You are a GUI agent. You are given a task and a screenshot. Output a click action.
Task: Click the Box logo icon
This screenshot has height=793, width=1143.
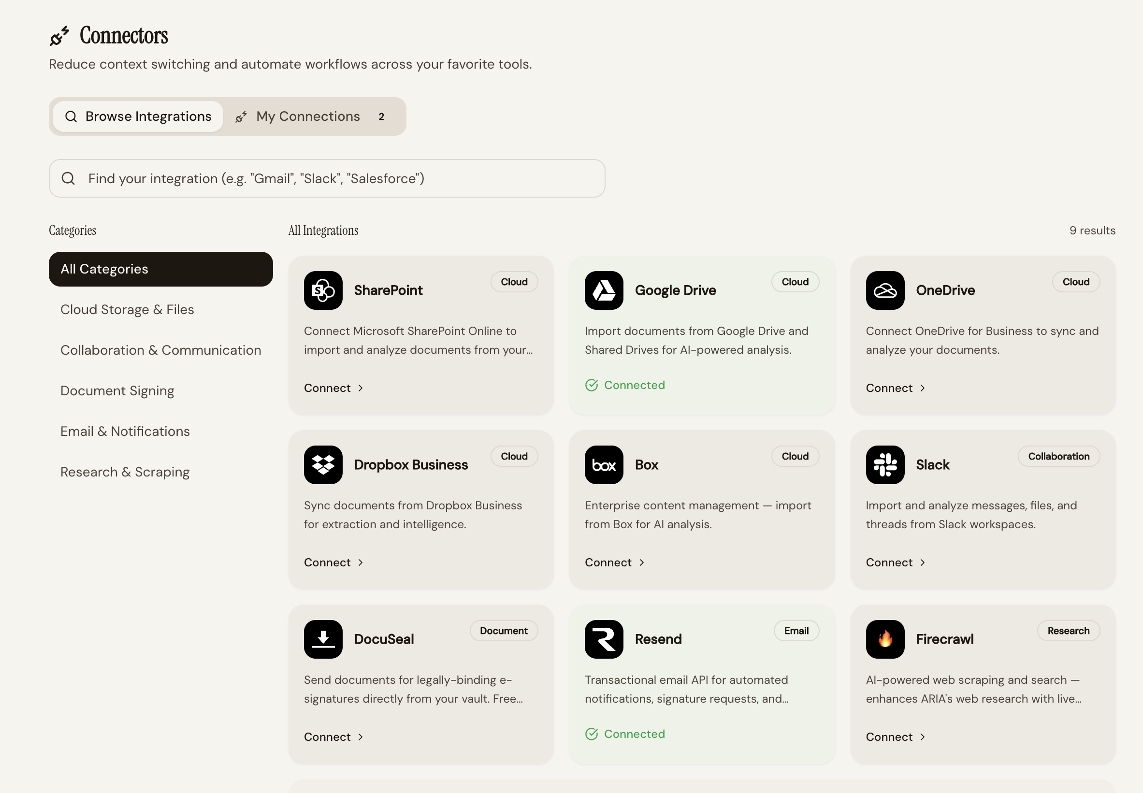pos(604,464)
